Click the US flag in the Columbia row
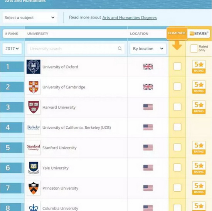The image size is (212, 211). click(x=148, y=208)
